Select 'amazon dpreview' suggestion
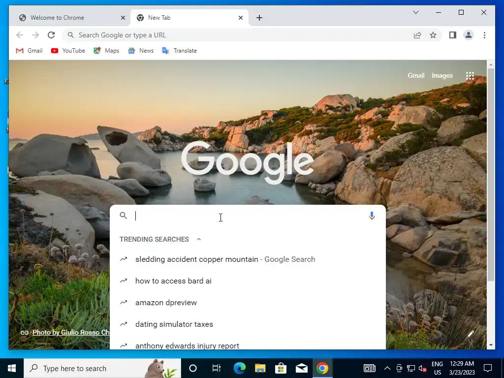Image resolution: width=504 pixels, height=378 pixels. [248, 303]
